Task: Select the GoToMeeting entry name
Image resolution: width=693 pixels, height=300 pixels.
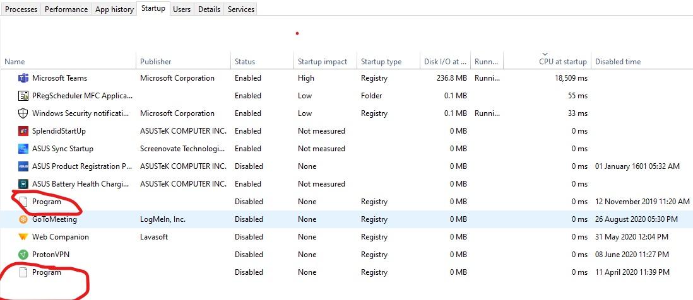Action: coord(54,219)
